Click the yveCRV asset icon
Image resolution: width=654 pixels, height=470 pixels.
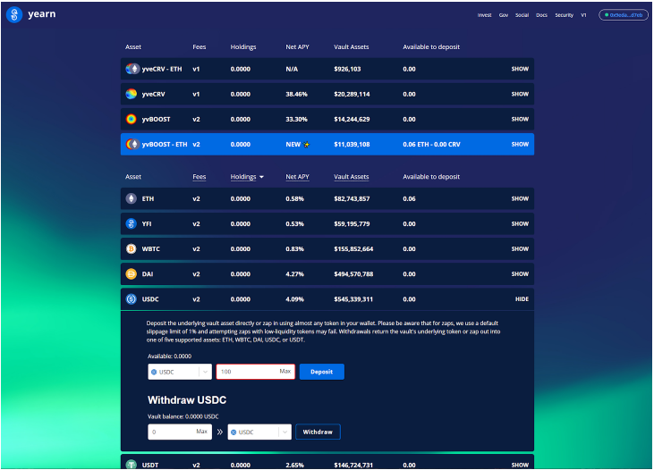tap(131, 94)
